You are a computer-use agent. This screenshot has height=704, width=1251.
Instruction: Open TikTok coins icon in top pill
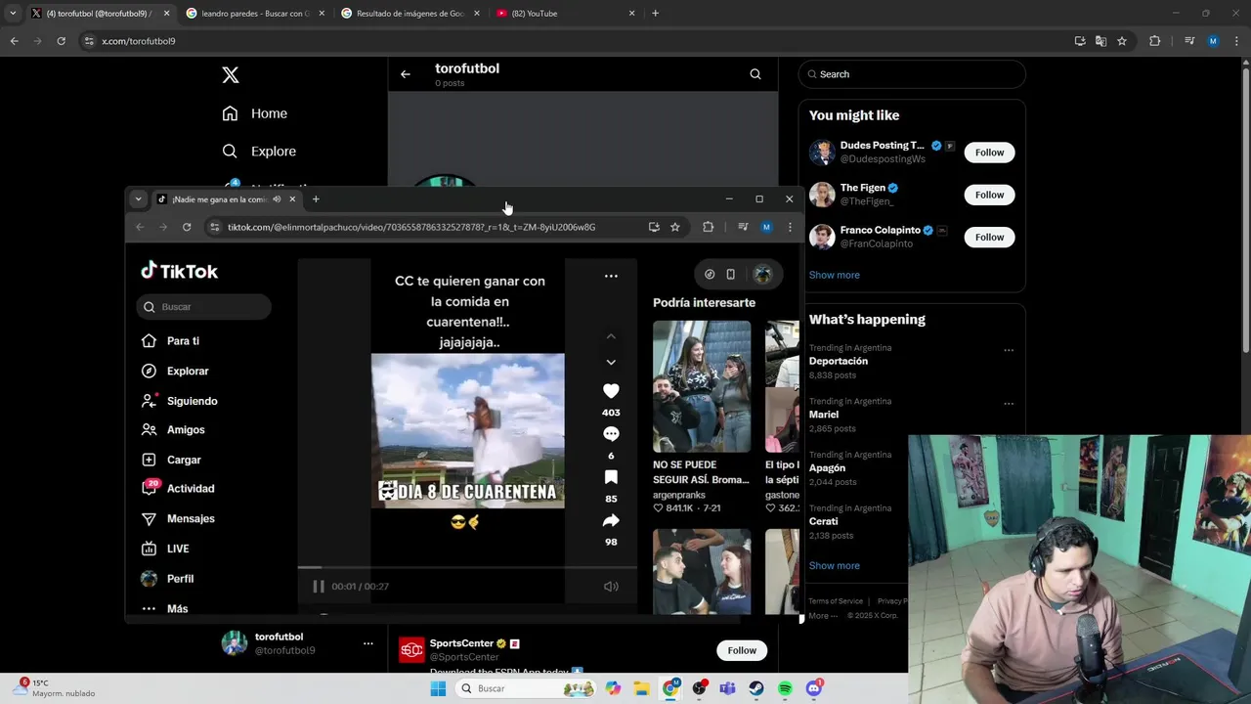[710, 275]
